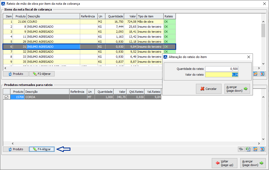Click Produto button under returned products grid
269x170 pixels.
(x=16, y=149)
